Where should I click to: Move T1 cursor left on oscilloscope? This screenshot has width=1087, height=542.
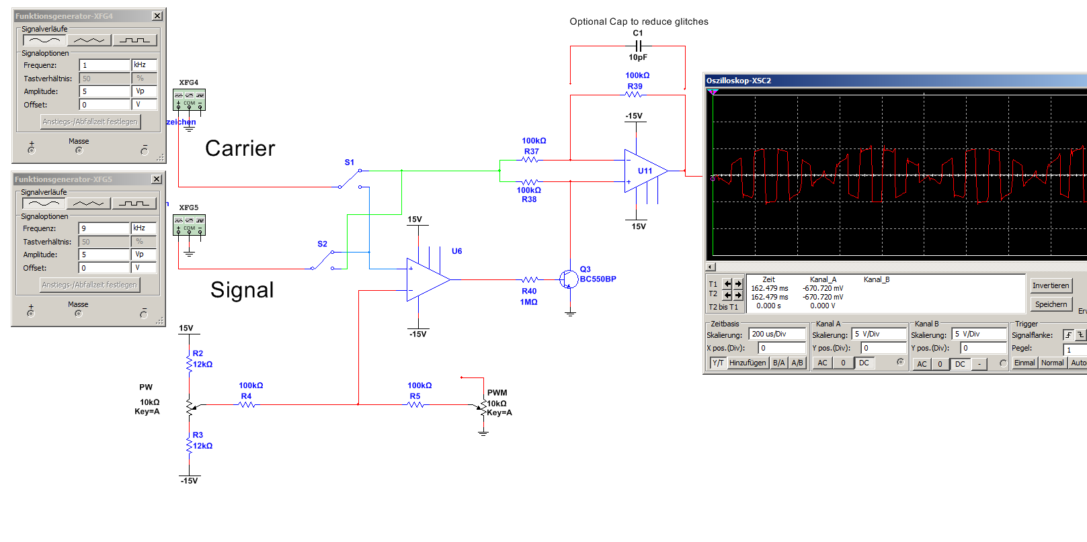coord(727,284)
